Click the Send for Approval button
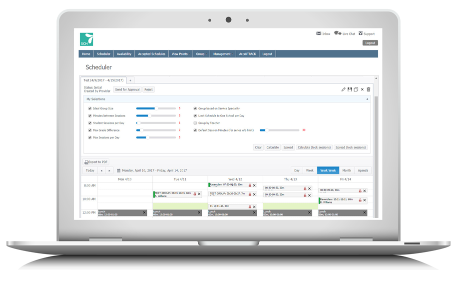The width and height of the screenshot is (457, 295). click(x=127, y=89)
